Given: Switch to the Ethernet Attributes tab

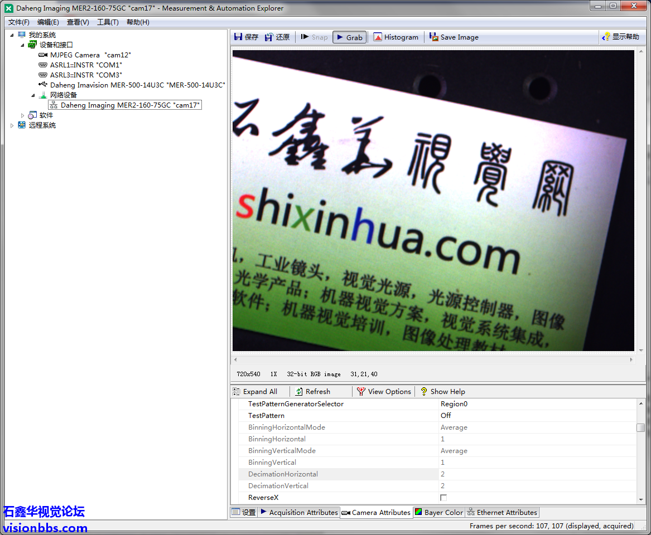Looking at the screenshot, I should point(501,513).
